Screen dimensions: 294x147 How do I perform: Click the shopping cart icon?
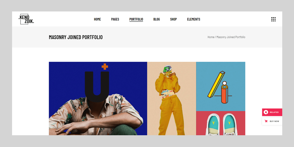point(266,121)
